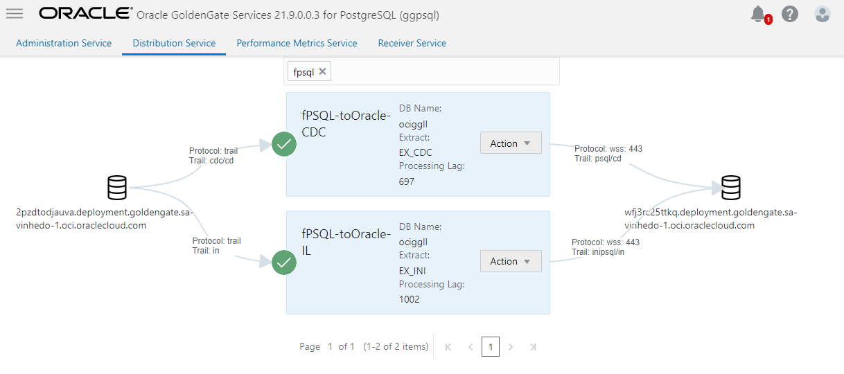Screen dimensions: 844x374
Task: Go to page 1 in pagination
Action: [491, 346]
